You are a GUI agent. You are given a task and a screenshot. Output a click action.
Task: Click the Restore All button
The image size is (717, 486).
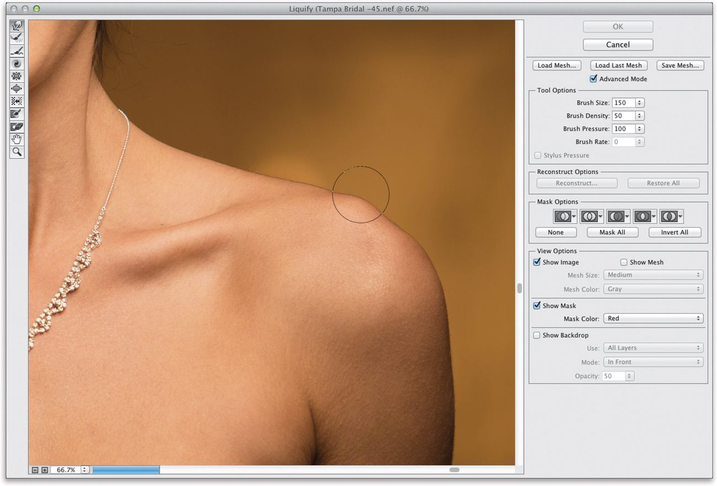(x=664, y=183)
